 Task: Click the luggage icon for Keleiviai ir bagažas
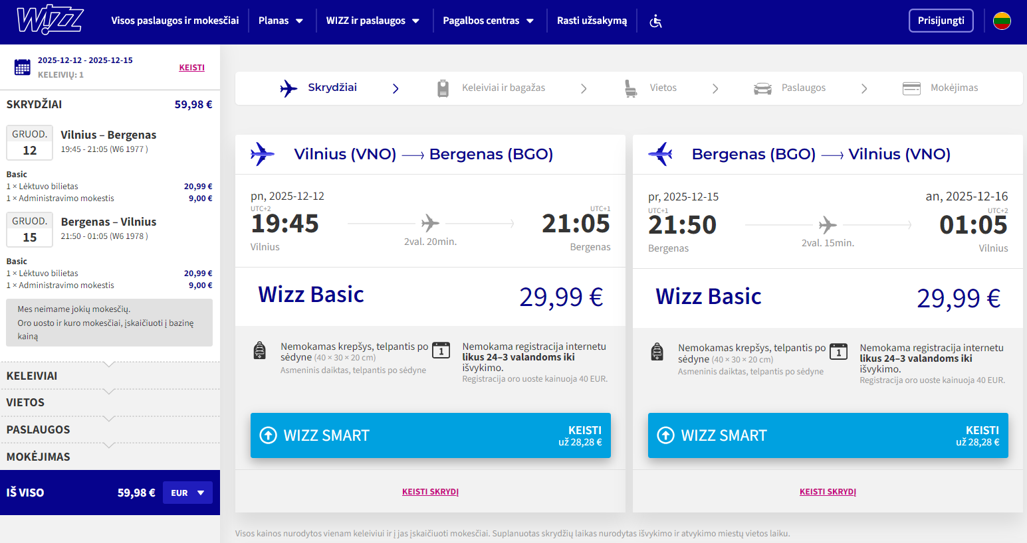443,88
